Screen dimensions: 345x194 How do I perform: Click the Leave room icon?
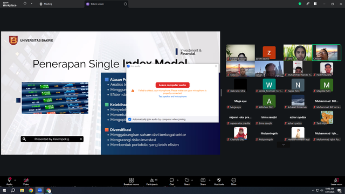click(x=336, y=180)
